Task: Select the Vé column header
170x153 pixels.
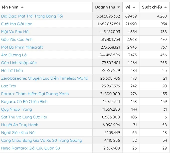Action: coord(128,7)
